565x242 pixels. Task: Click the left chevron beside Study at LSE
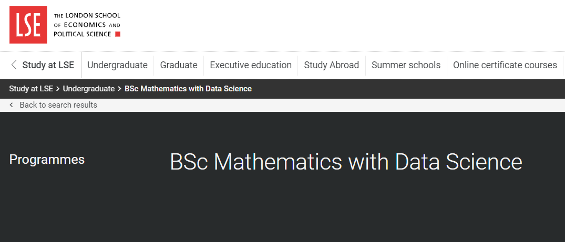click(14, 65)
